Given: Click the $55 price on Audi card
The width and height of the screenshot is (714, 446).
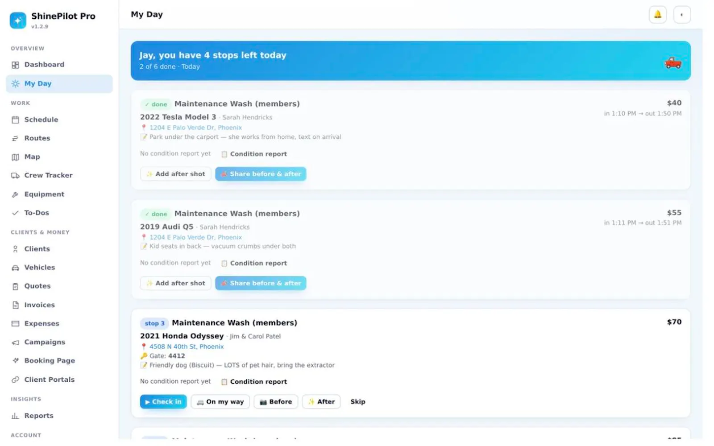Looking at the screenshot, I should [674, 213].
